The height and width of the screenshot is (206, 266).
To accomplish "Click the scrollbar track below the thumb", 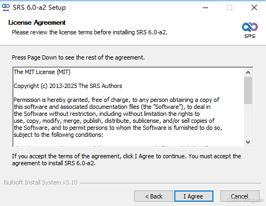I will 248,121.
